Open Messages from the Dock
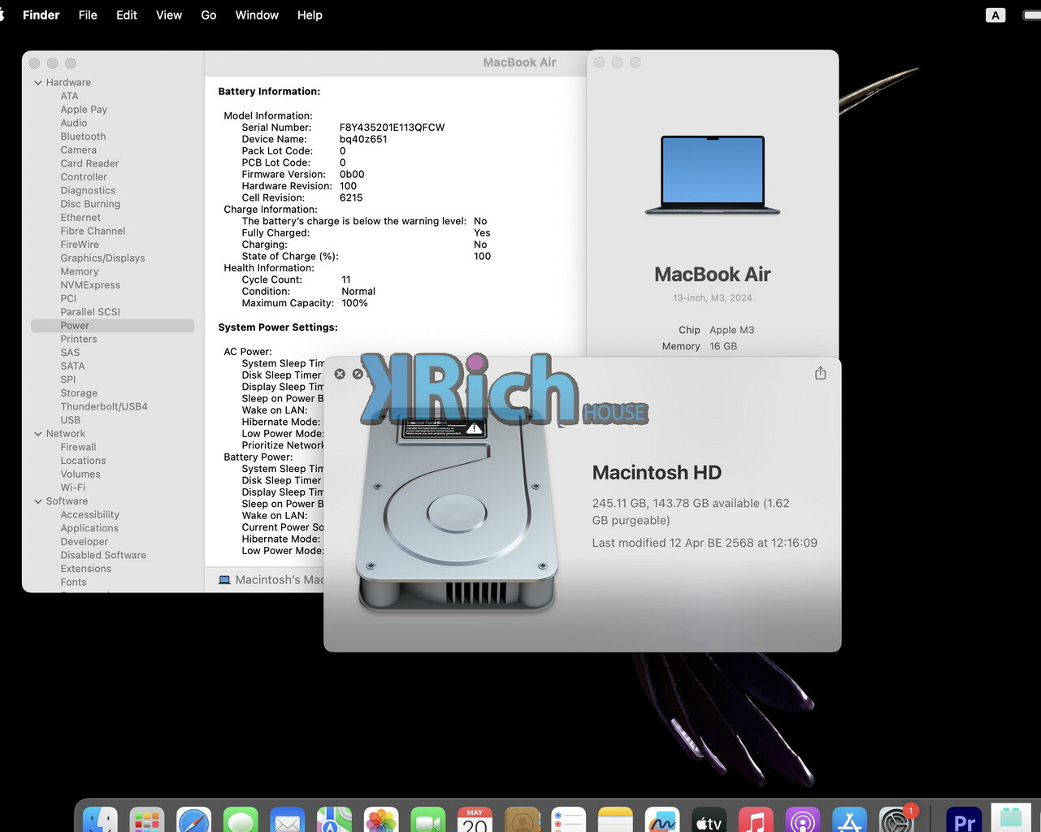Image resolution: width=1041 pixels, height=832 pixels. tap(241, 819)
